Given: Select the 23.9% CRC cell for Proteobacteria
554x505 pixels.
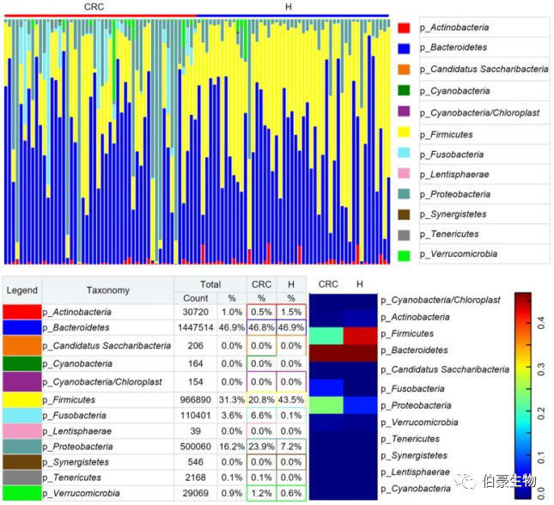Looking at the screenshot, I should (x=261, y=447).
